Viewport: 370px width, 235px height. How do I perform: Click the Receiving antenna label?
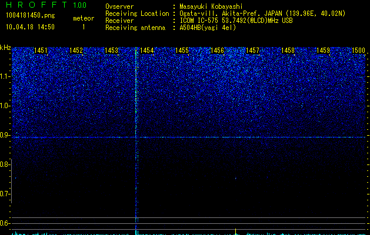pyautogui.click(x=135, y=28)
